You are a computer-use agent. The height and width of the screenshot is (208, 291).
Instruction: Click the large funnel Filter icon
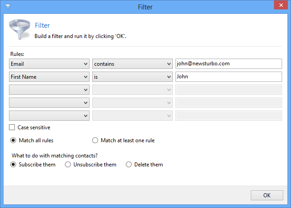point(20,29)
